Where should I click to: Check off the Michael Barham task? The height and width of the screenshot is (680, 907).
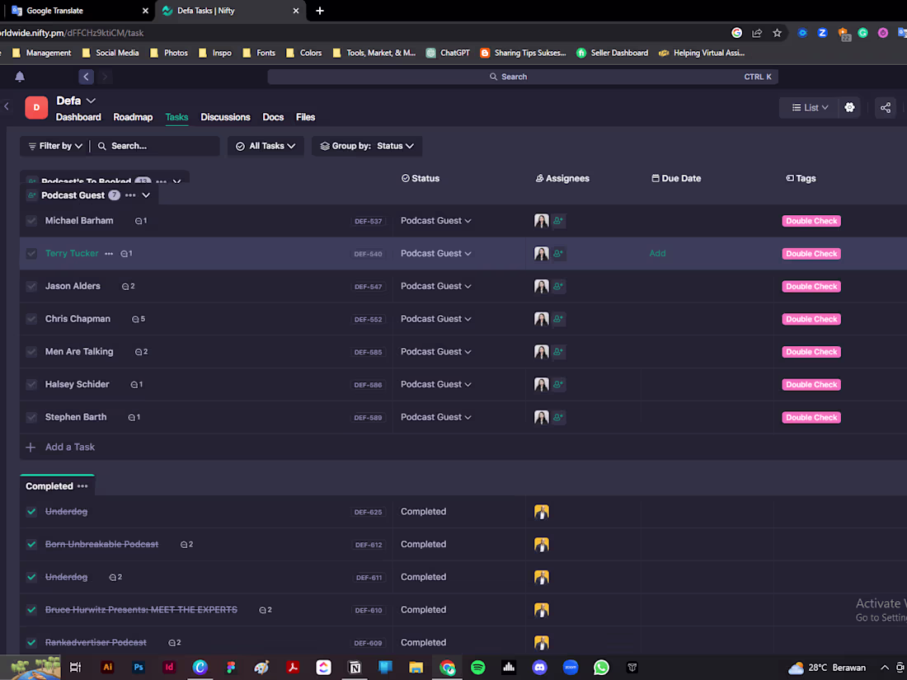pyautogui.click(x=32, y=220)
